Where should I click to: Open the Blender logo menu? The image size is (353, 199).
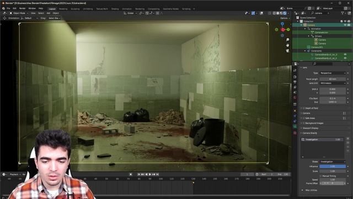[x=3, y=8]
